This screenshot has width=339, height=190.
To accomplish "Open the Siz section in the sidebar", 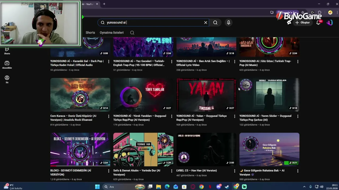I will click(7, 79).
